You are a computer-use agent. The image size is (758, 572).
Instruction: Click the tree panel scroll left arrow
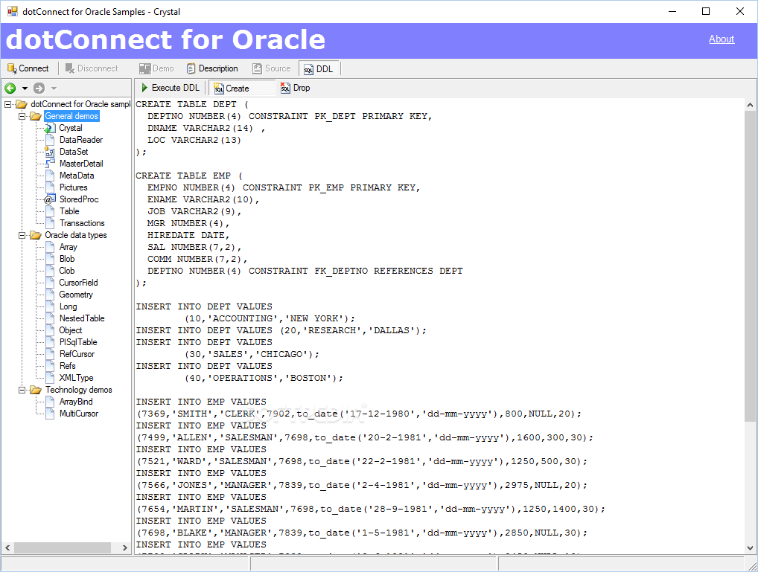click(x=7, y=548)
